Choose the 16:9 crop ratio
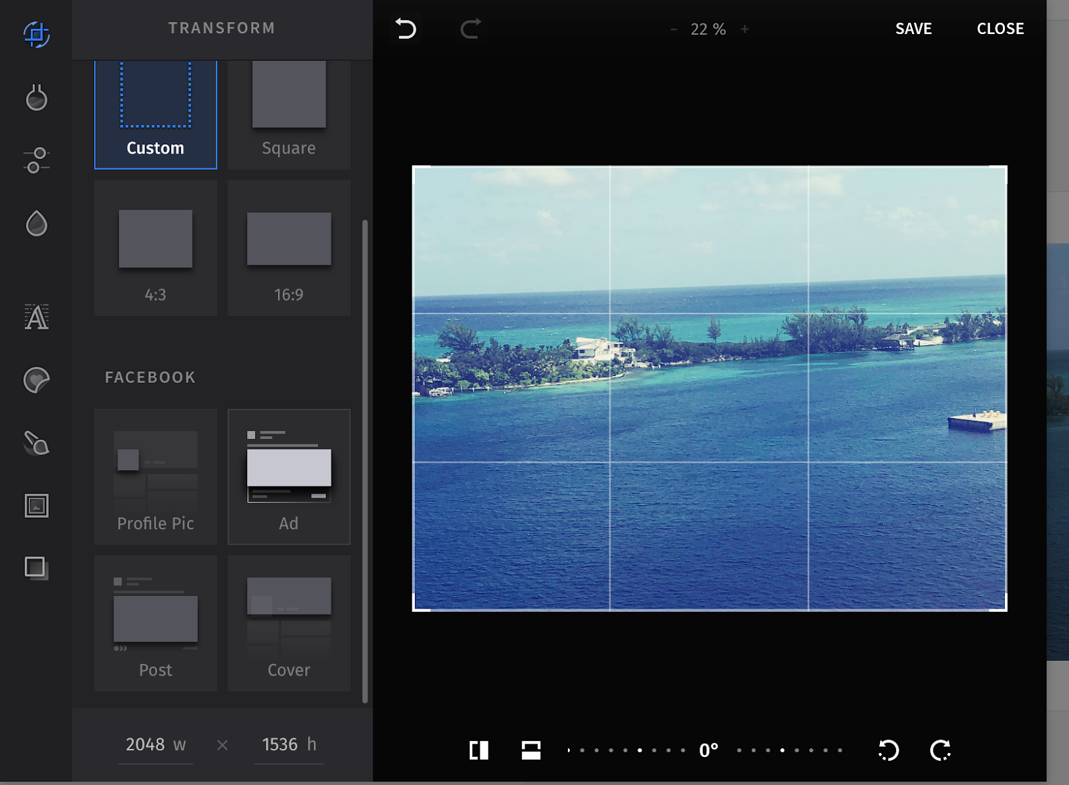Viewport: 1069px width, 785px height. pyautogui.click(x=289, y=248)
